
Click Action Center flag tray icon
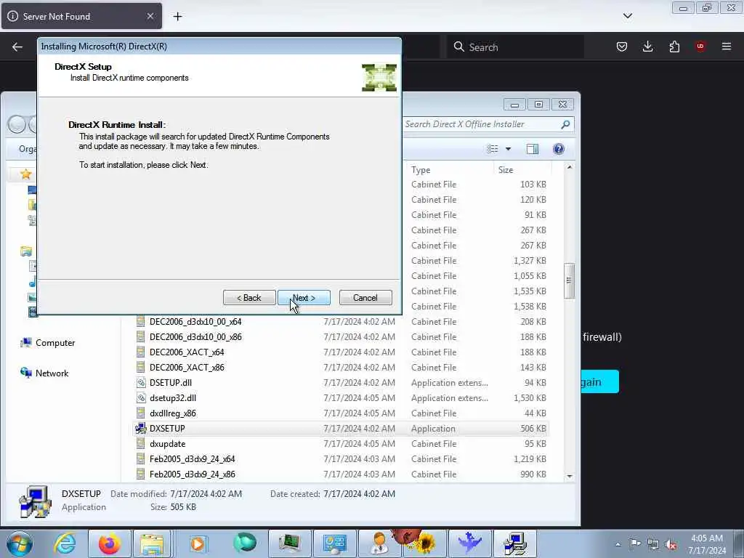click(635, 543)
